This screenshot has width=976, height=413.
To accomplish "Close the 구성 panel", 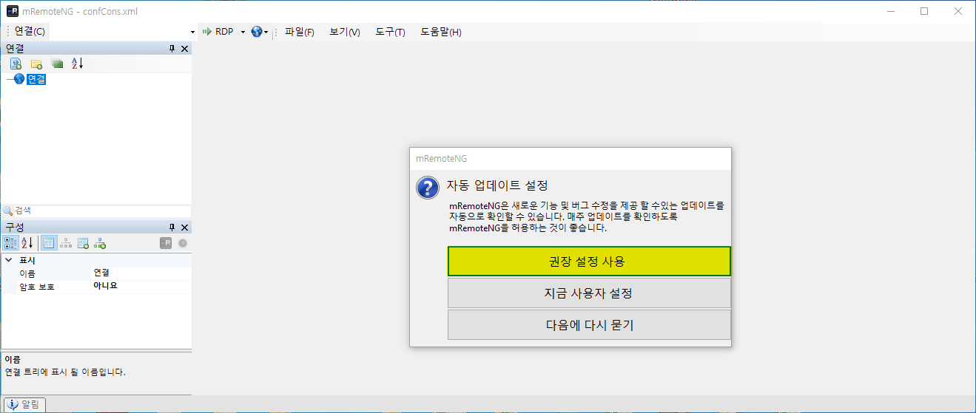I will tap(184, 227).
